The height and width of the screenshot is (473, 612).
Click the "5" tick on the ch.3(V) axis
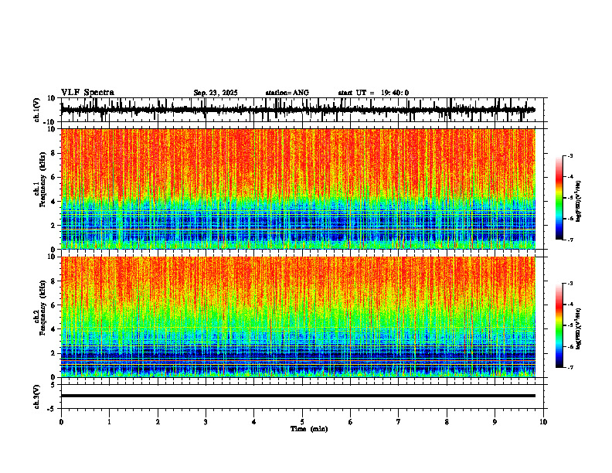click(54, 384)
